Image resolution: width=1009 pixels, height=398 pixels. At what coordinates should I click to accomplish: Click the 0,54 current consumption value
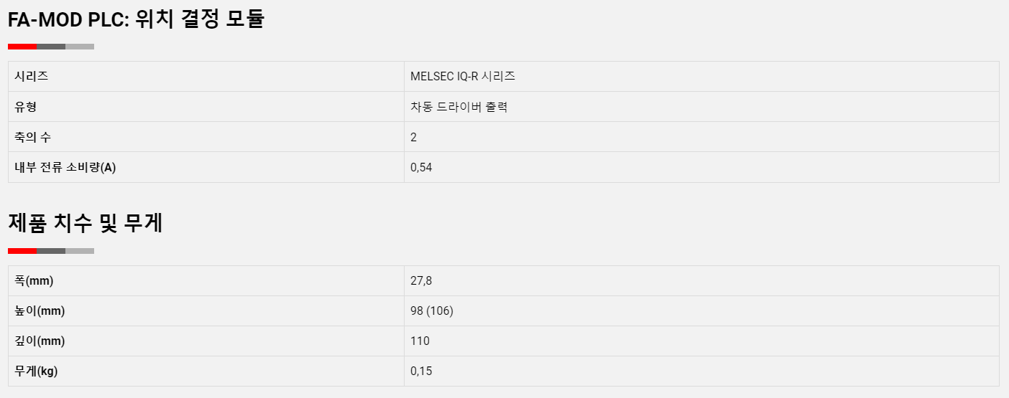coord(421,167)
